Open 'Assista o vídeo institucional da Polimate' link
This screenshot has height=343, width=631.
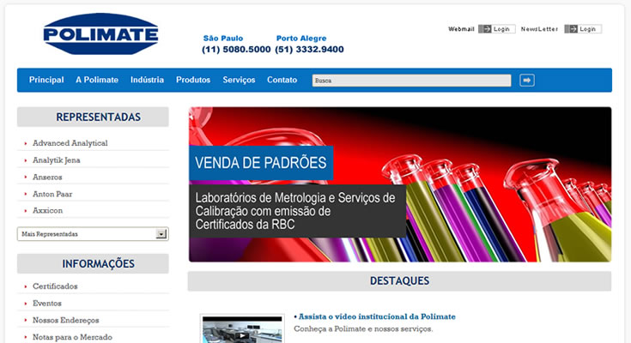(377, 316)
